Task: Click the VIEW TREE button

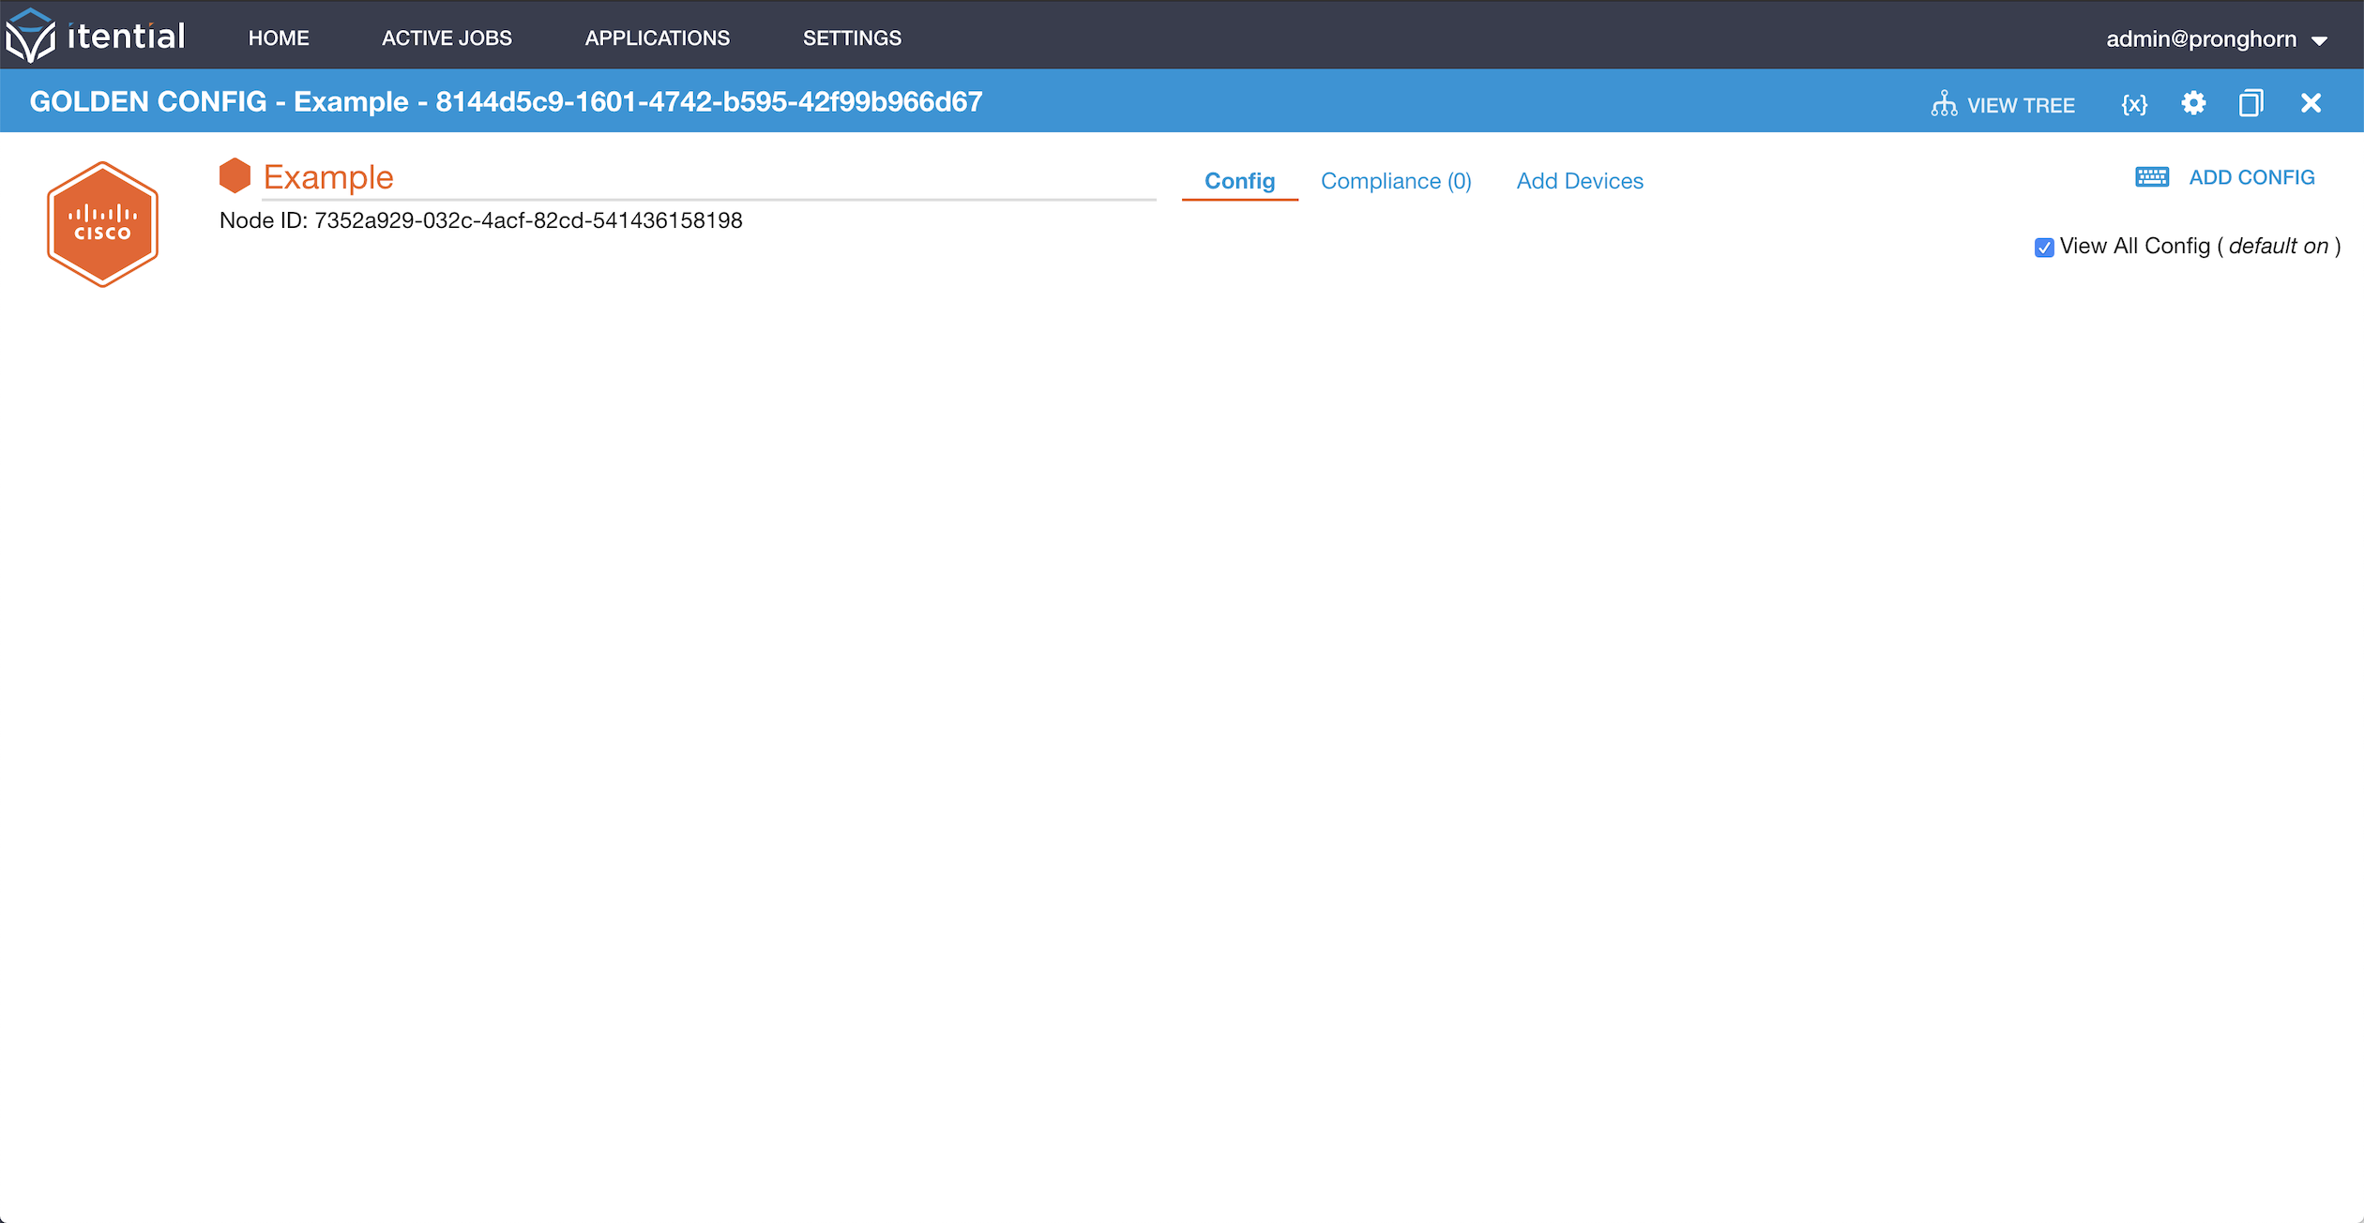Action: coord(2003,104)
